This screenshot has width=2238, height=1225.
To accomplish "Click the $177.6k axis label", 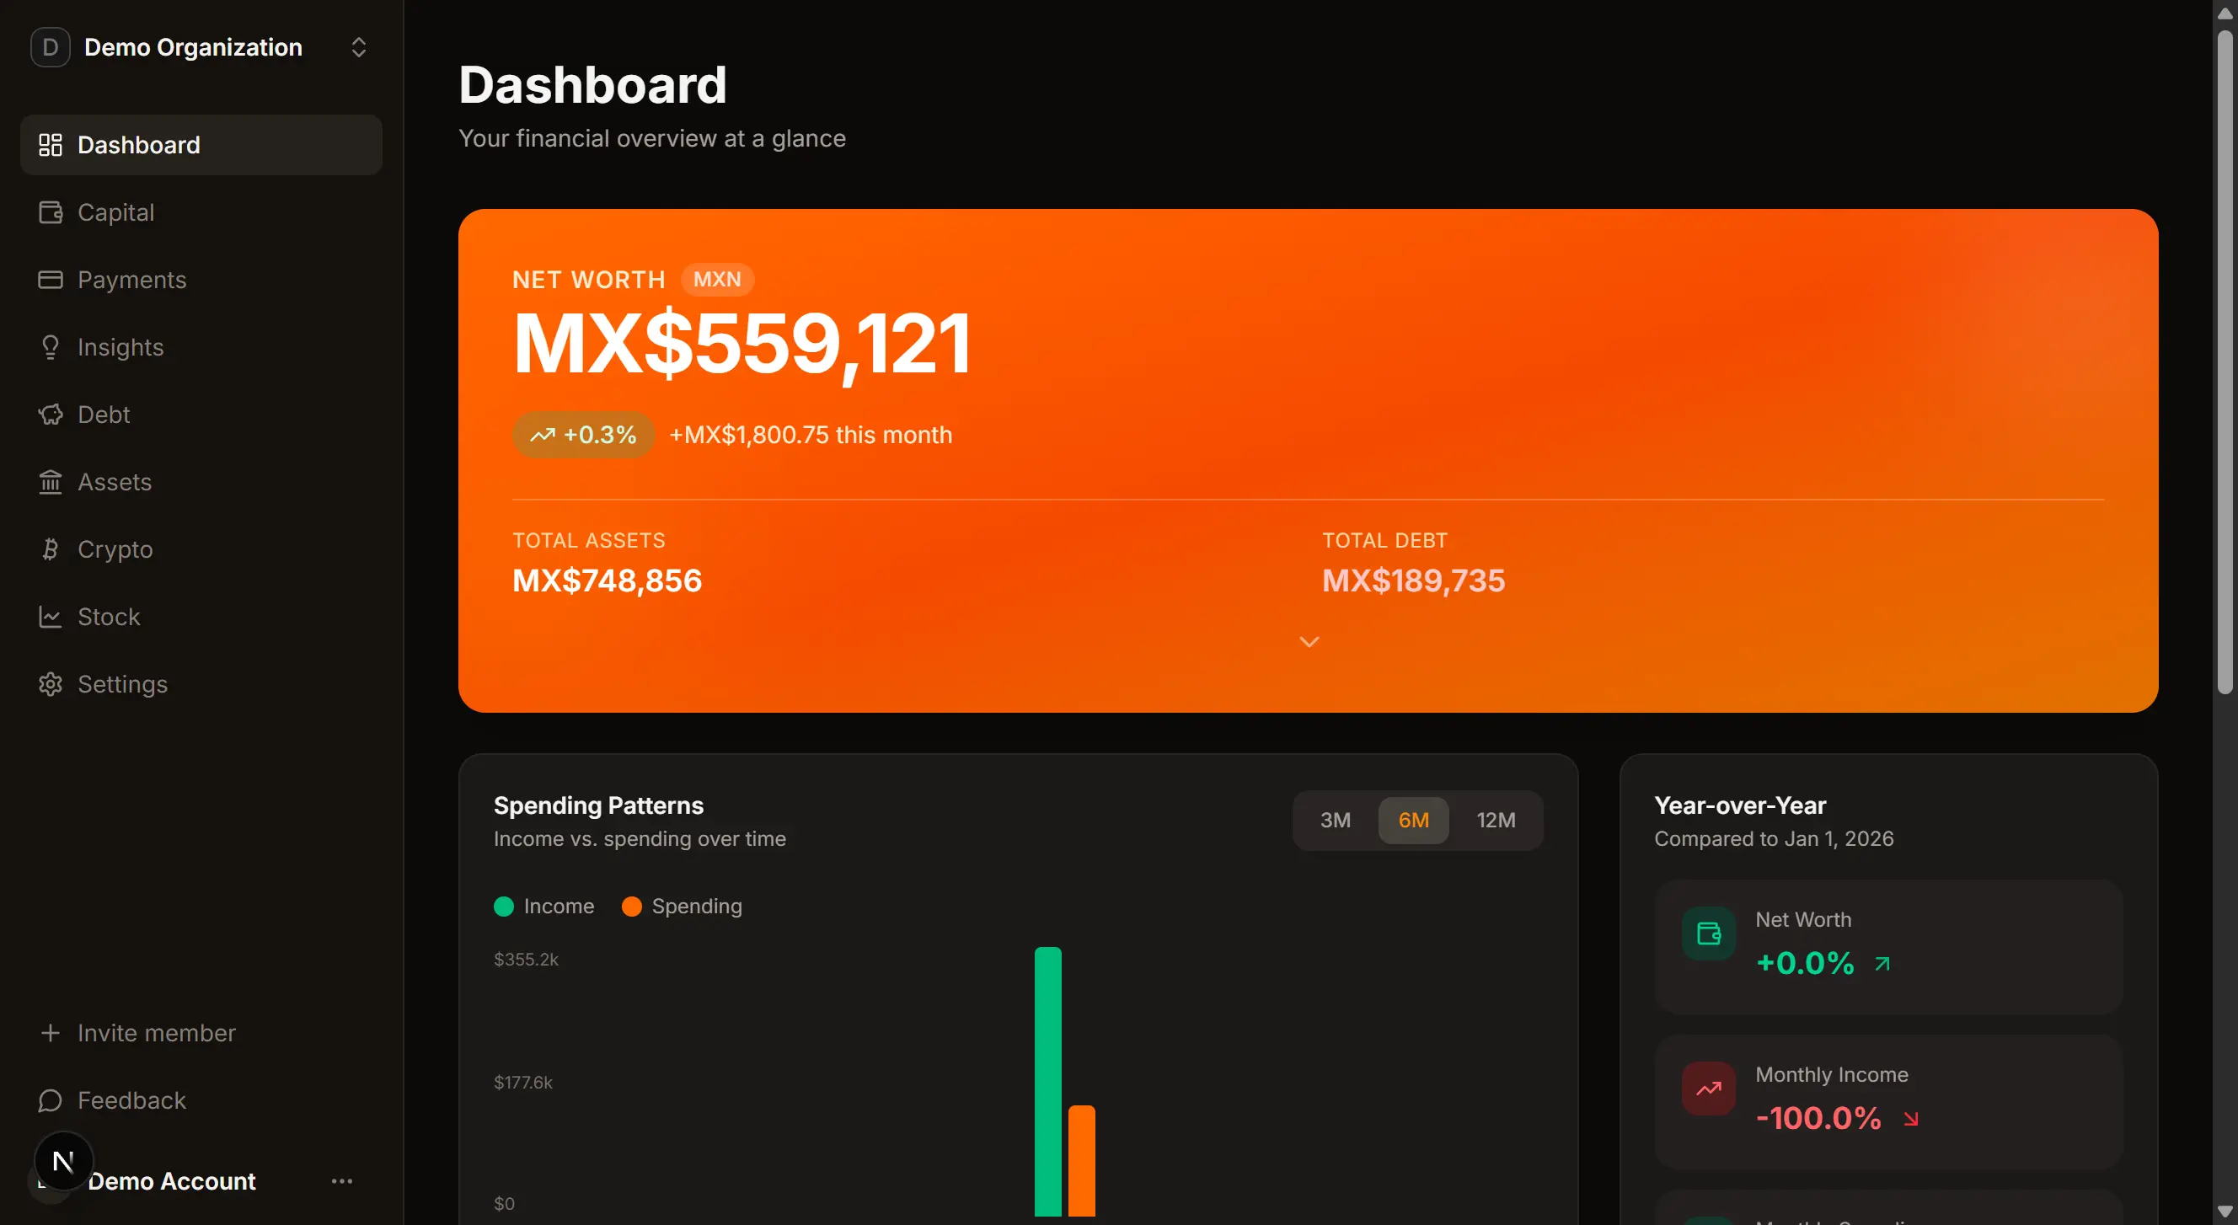I will (523, 1082).
